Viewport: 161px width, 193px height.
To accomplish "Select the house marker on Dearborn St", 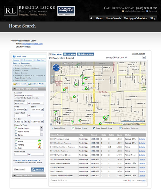I will coord(86,88).
